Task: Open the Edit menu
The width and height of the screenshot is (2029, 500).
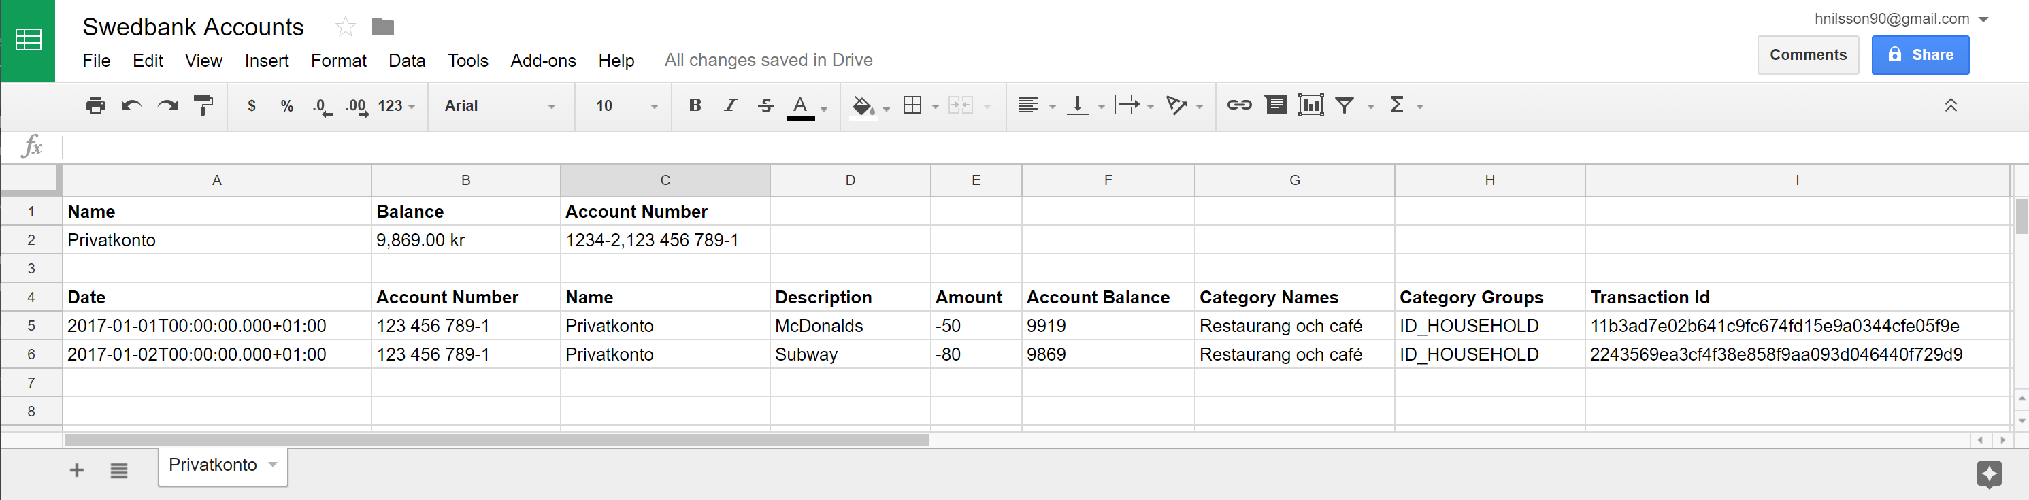Action: [x=147, y=61]
